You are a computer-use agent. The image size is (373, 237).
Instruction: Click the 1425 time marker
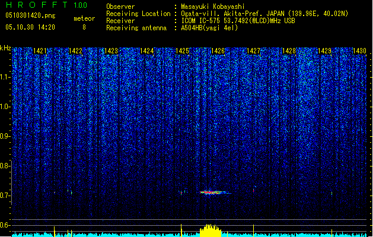point(182,51)
